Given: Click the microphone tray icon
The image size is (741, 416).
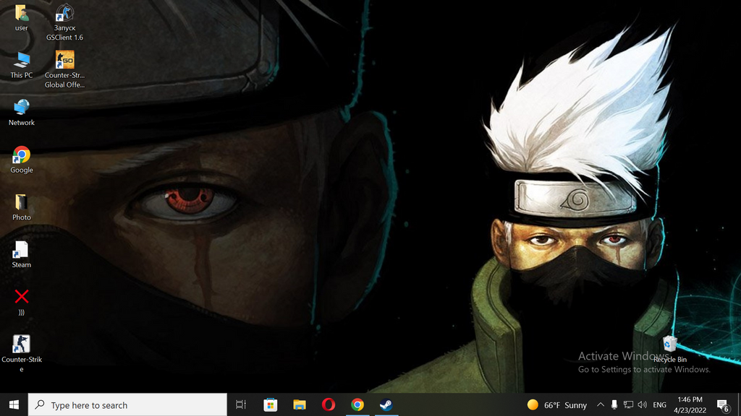Looking at the screenshot, I should click(614, 404).
